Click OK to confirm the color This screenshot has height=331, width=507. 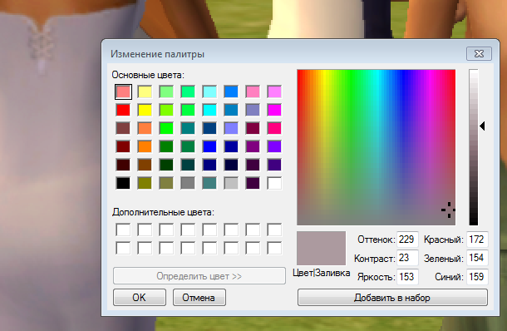pos(140,298)
